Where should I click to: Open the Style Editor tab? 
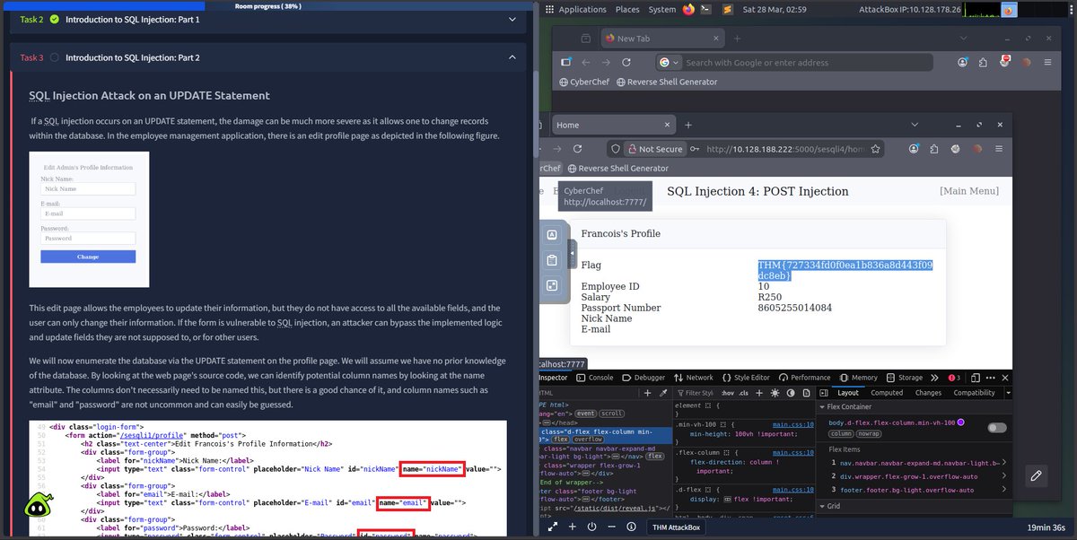pyautogui.click(x=745, y=378)
